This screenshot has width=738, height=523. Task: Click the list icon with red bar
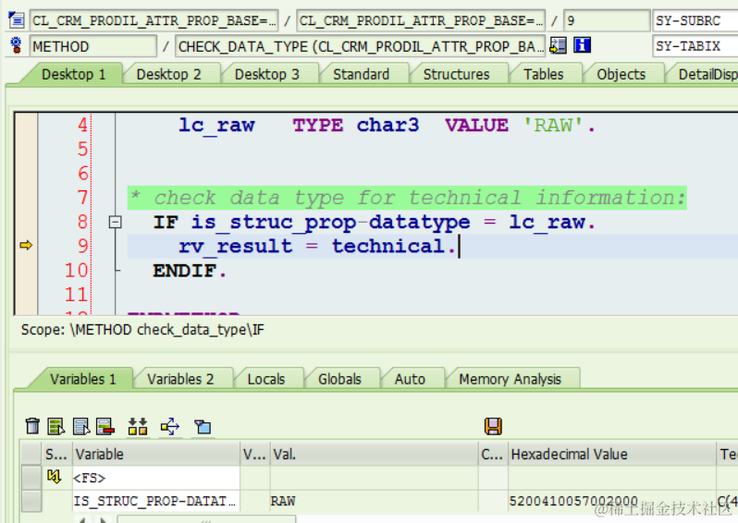click(x=105, y=426)
